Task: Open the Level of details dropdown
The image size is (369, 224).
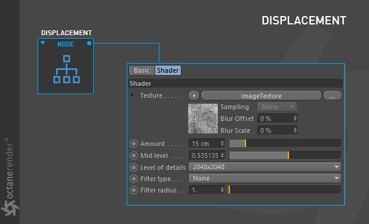Action: click(x=265, y=167)
